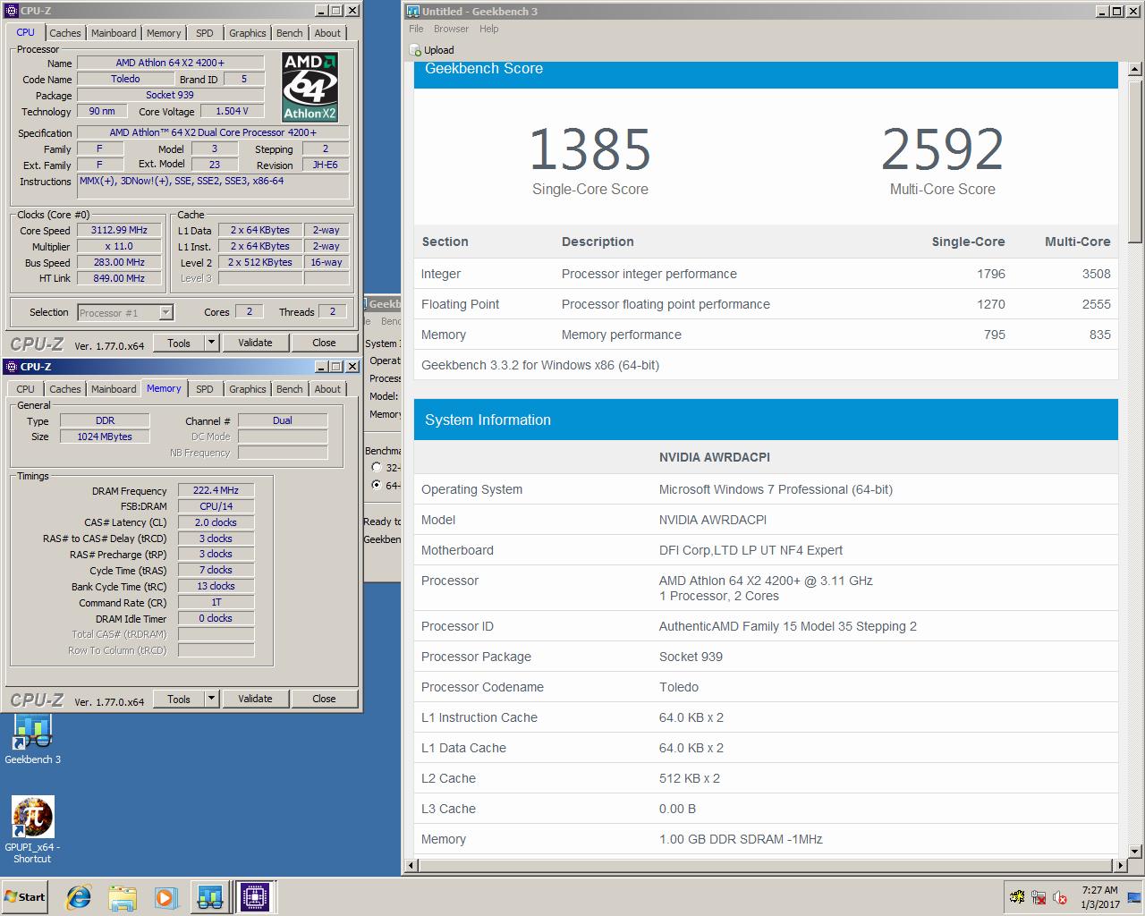Viewport: 1145px width, 916px height.
Task: Click the Integer section row
Action: click(x=766, y=274)
